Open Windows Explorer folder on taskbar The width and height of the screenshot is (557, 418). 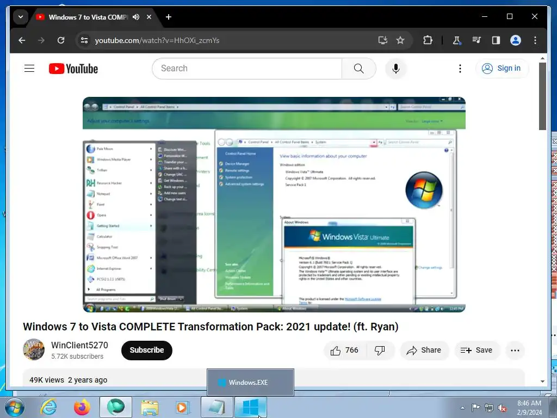coord(150,407)
